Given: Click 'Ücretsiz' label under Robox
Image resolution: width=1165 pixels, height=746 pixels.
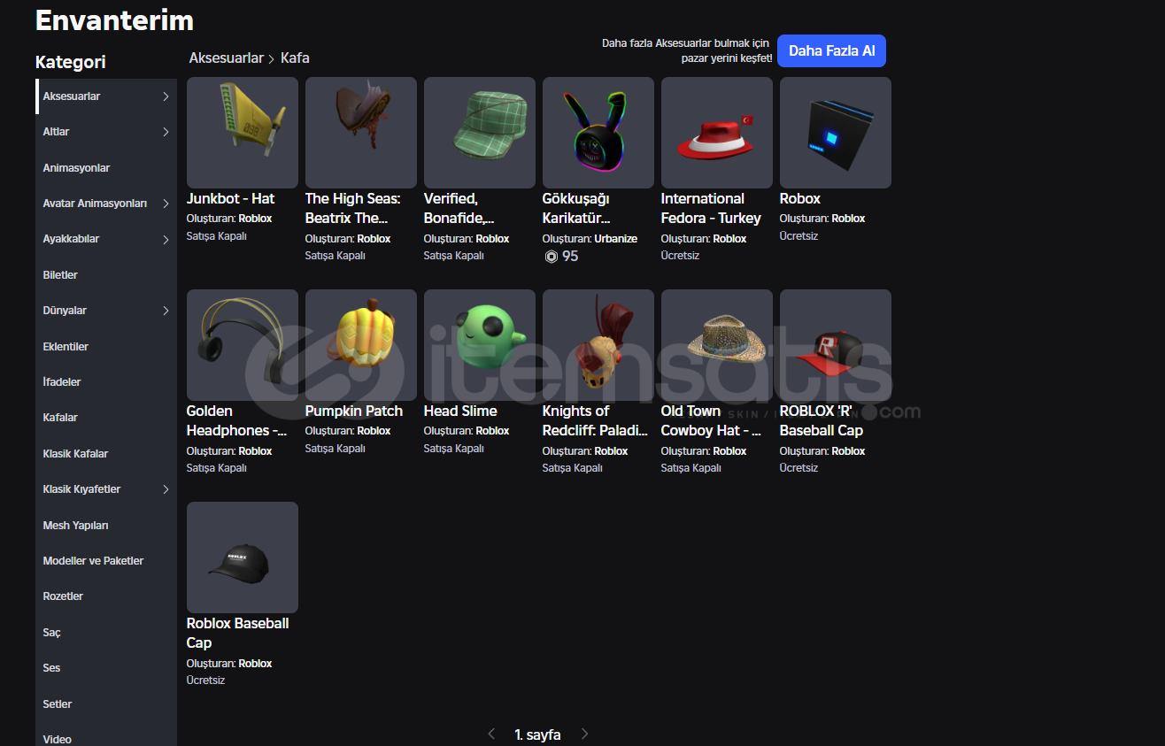Looking at the screenshot, I should pos(799,236).
